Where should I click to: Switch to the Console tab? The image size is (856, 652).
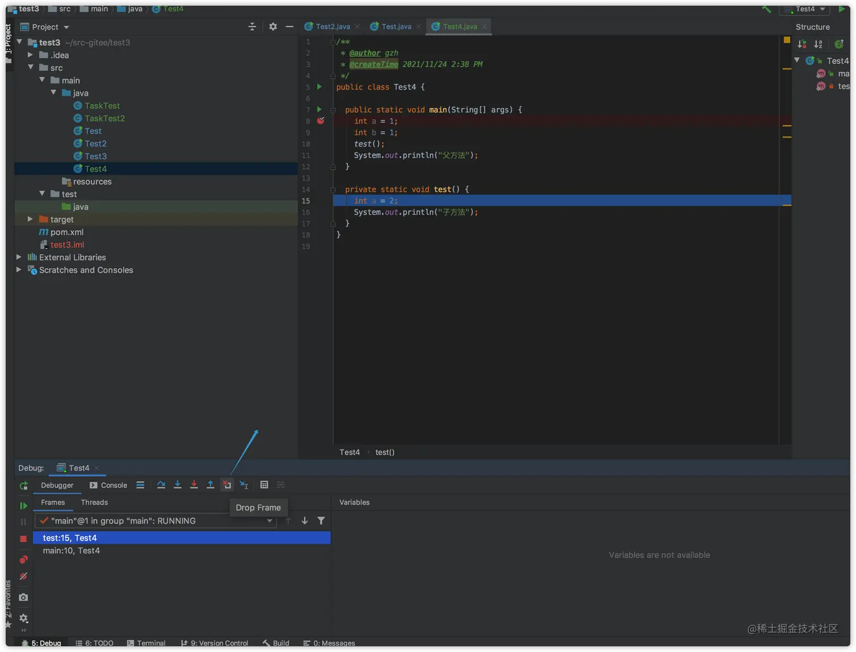coord(108,485)
